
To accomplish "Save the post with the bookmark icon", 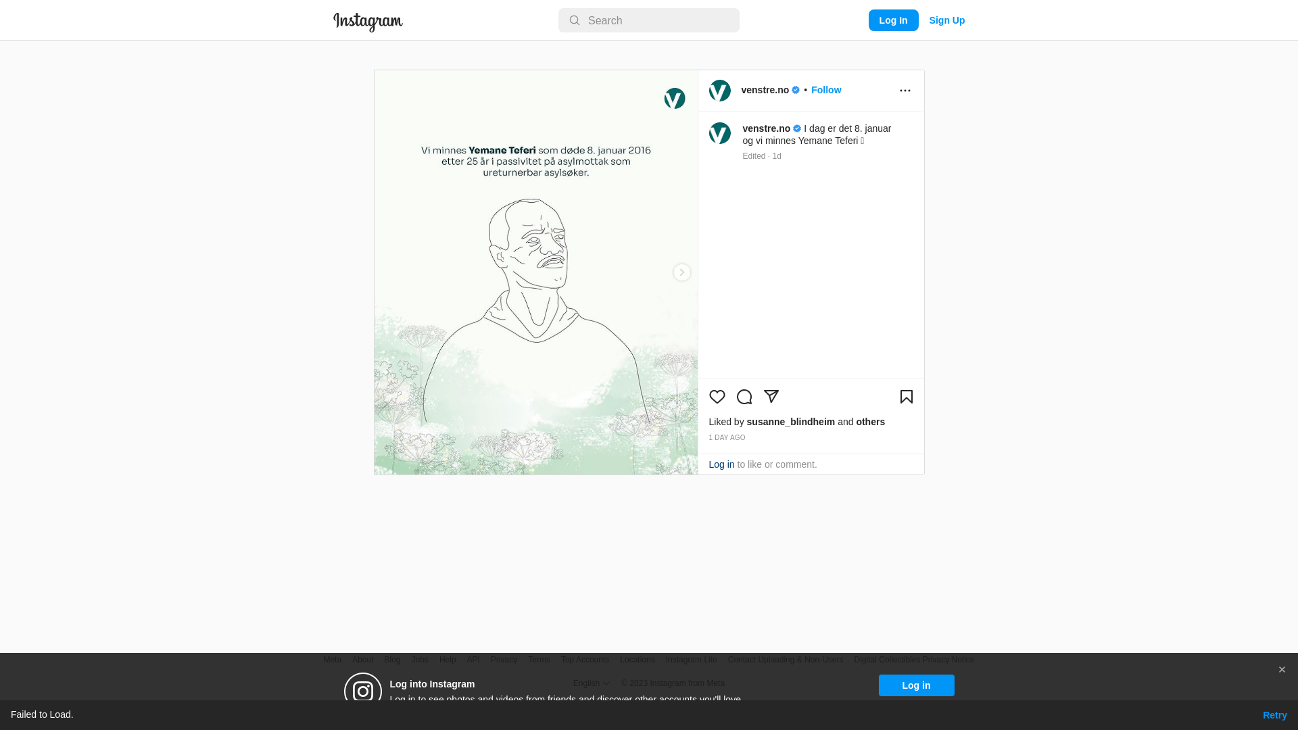I will (x=906, y=397).
